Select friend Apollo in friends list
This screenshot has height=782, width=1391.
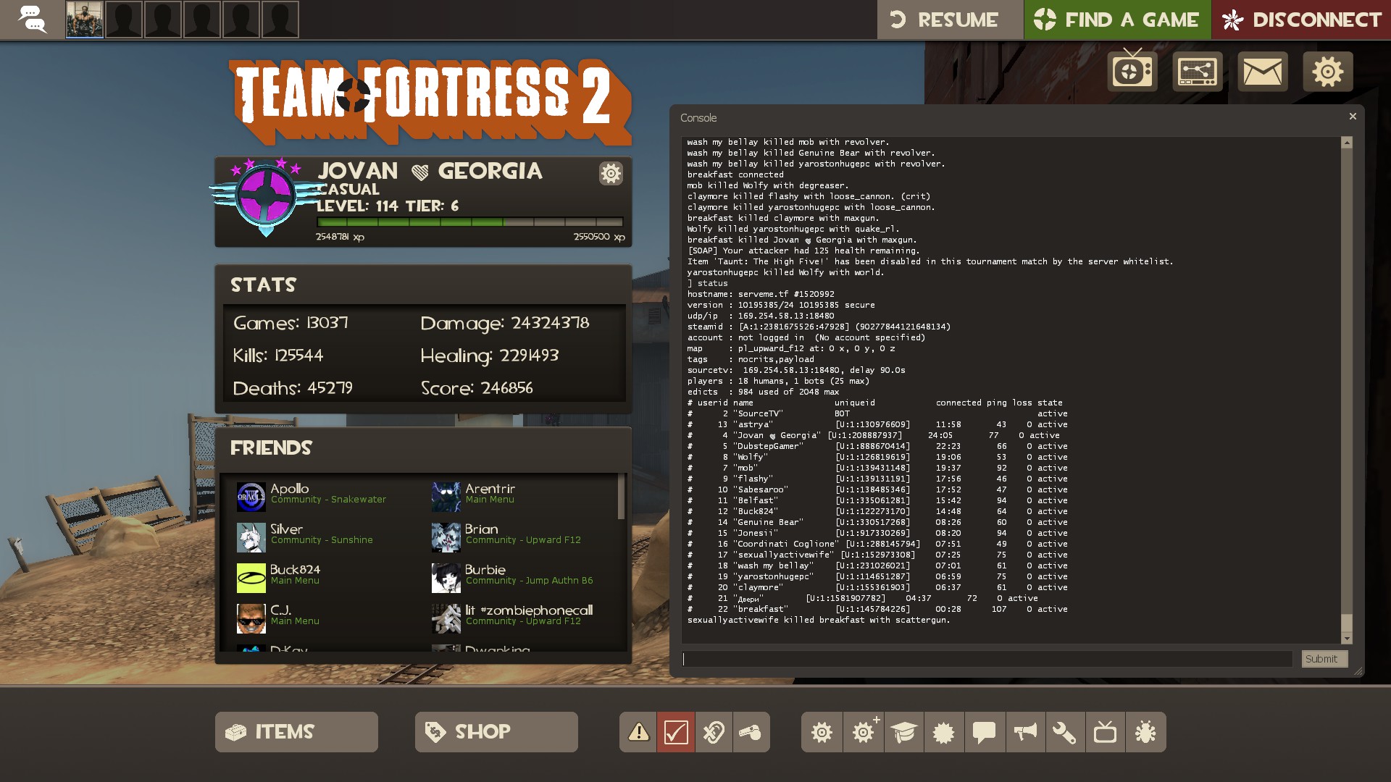tap(290, 489)
